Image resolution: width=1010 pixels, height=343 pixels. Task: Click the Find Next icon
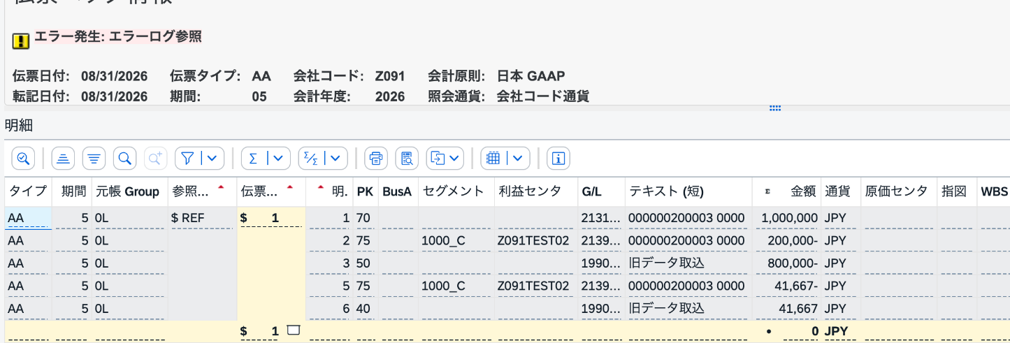coord(155,159)
